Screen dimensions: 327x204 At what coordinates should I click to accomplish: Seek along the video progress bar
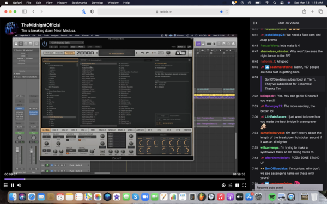124,179
